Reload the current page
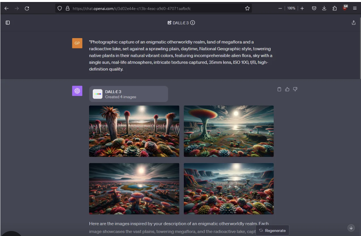 click(27, 8)
